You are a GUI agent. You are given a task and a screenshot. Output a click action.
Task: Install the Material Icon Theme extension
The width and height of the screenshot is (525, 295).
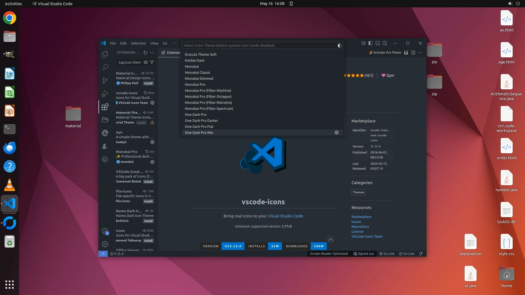coord(148,83)
